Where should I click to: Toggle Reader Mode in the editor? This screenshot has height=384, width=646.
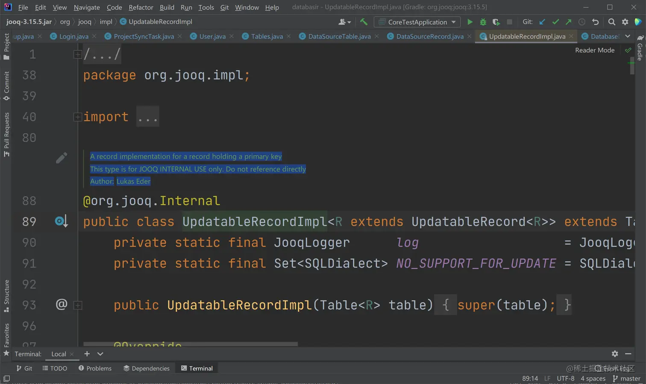(594, 50)
